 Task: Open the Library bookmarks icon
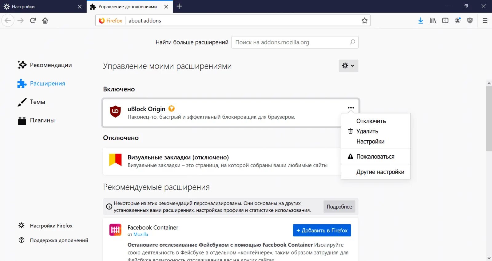pyautogui.click(x=433, y=21)
